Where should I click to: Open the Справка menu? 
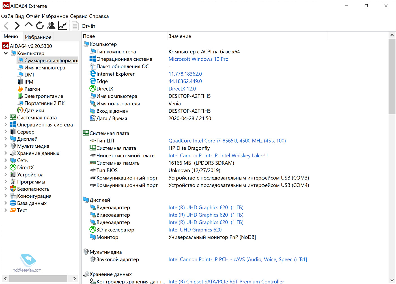pos(99,16)
